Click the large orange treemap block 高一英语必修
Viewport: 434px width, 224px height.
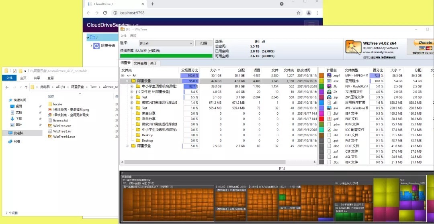168,203
